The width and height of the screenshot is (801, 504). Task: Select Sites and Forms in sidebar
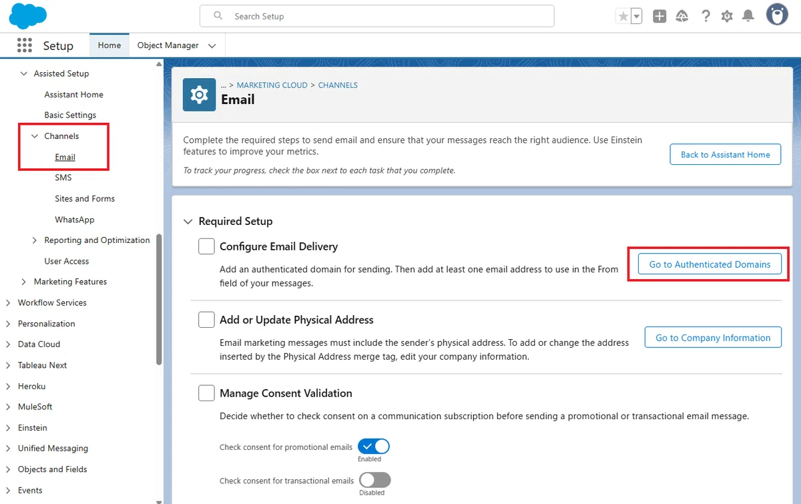[85, 199]
